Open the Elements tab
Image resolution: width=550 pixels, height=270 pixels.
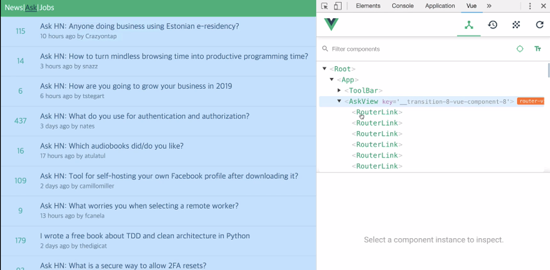[x=368, y=6]
